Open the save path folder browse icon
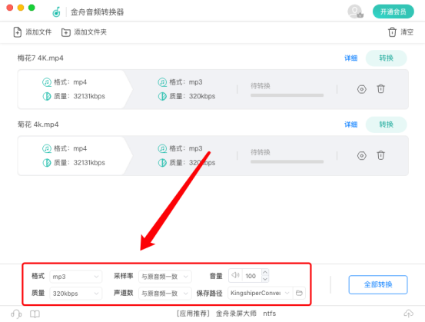The width and height of the screenshot is (425, 322). coord(299,293)
